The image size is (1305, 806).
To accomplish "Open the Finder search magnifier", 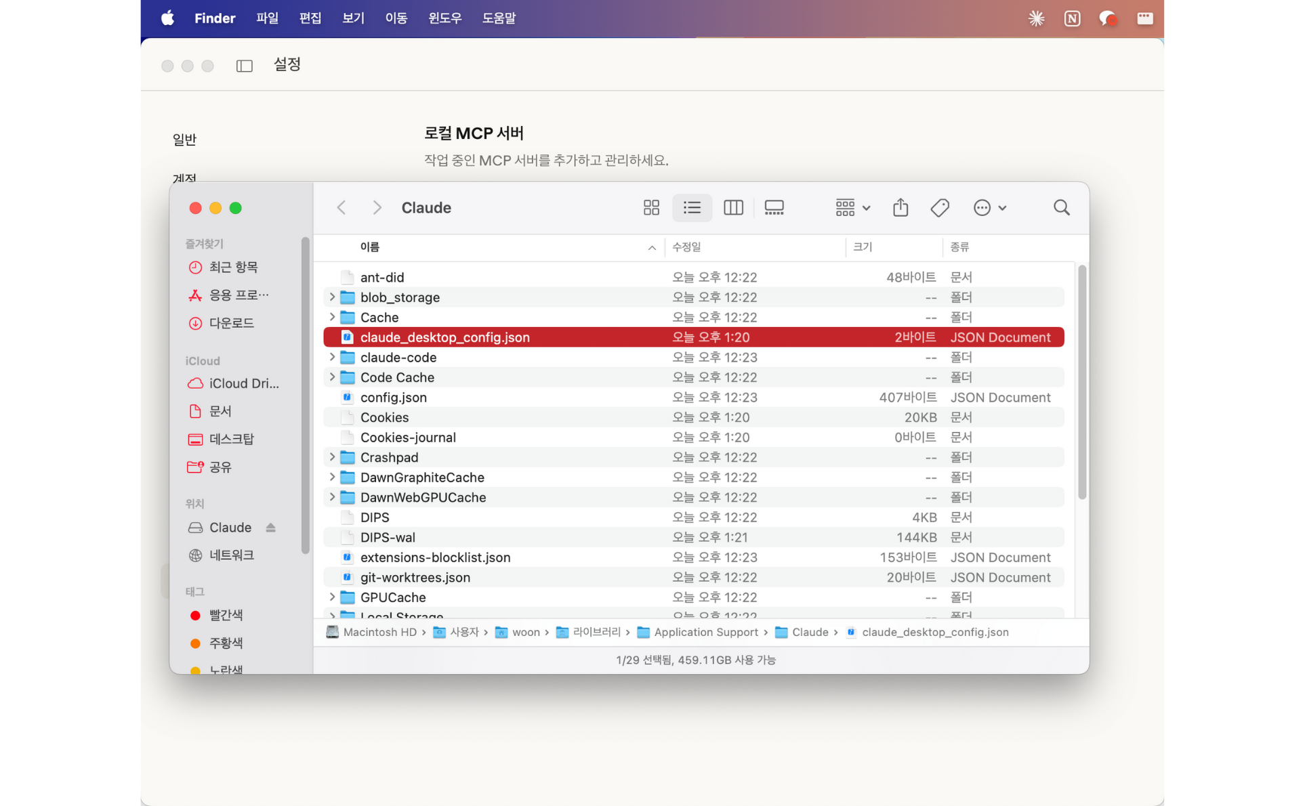I will coord(1061,208).
